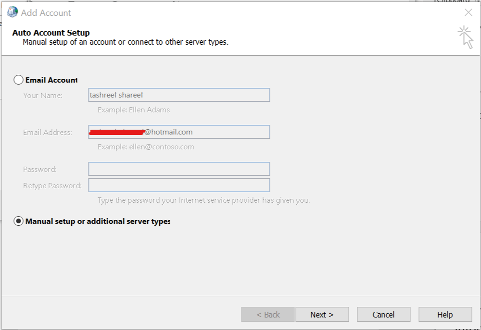Viewport: 481px width, 330px height.
Task: Click the 'Manual setup of an account' subtitle
Action: click(x=126, y=42)
